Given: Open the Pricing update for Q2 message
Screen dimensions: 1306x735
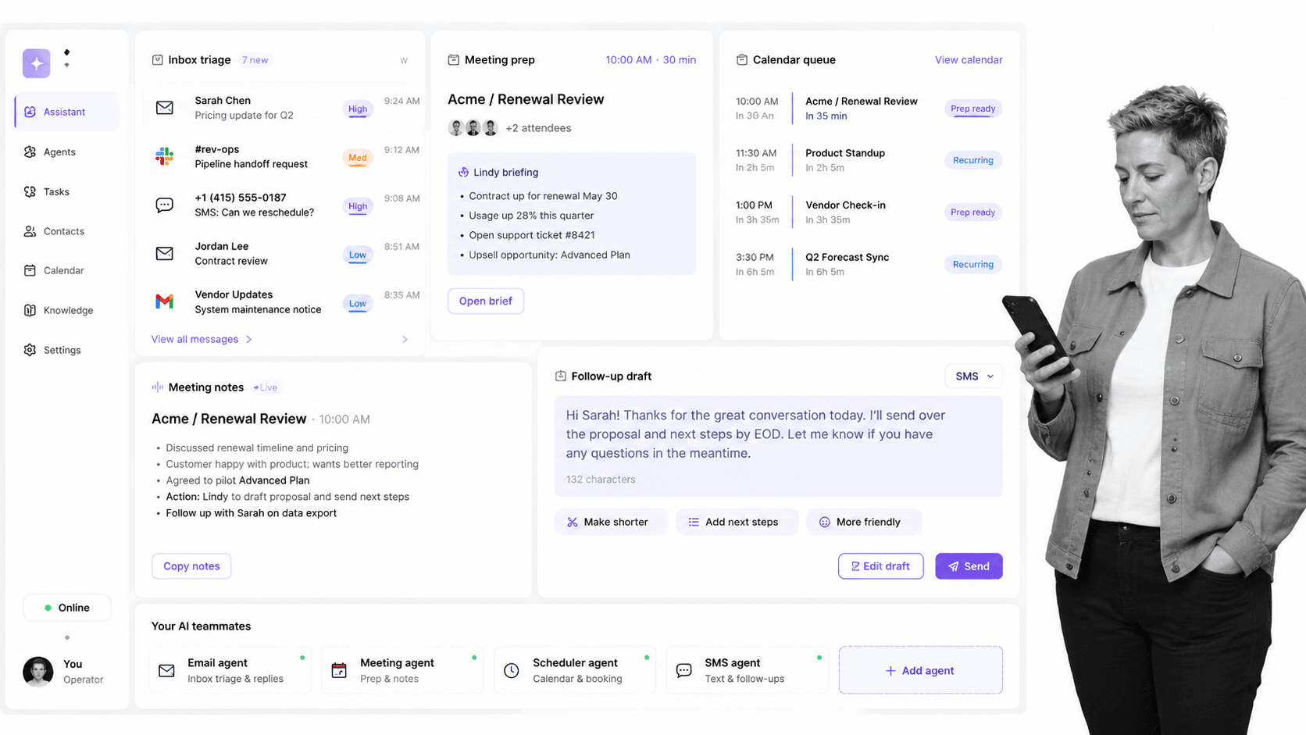Looking at the screenshot, I should 244,115.
